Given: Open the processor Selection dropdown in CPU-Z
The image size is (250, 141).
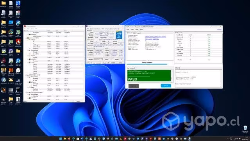Looking at the screenshot, I should pyautogui.click(x=98, y=59).
